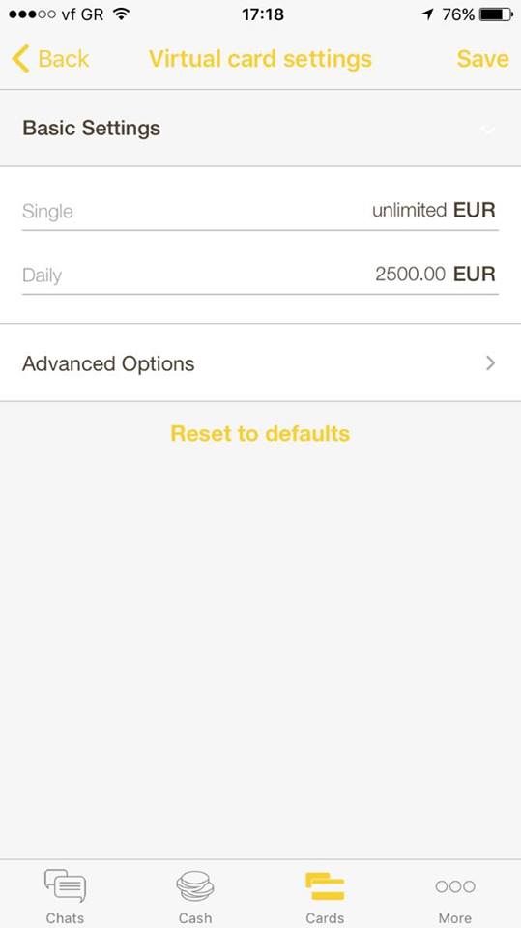Switch to the Cash tab label
This screenshot has height=928, width=521.
click(x=195, y=918)
